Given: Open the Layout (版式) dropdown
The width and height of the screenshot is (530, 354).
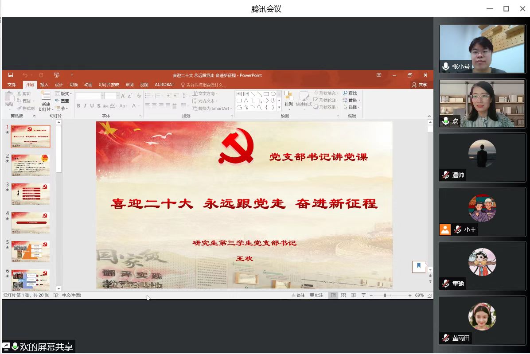Looking at the screenshot, I should 64,94.
